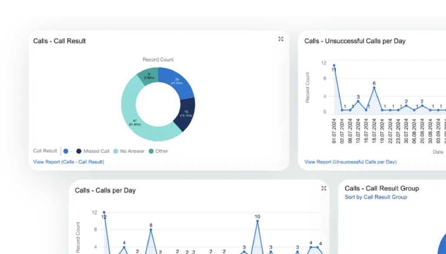
Task: Click the Other donut segment (9)
Action: point(149,75)
